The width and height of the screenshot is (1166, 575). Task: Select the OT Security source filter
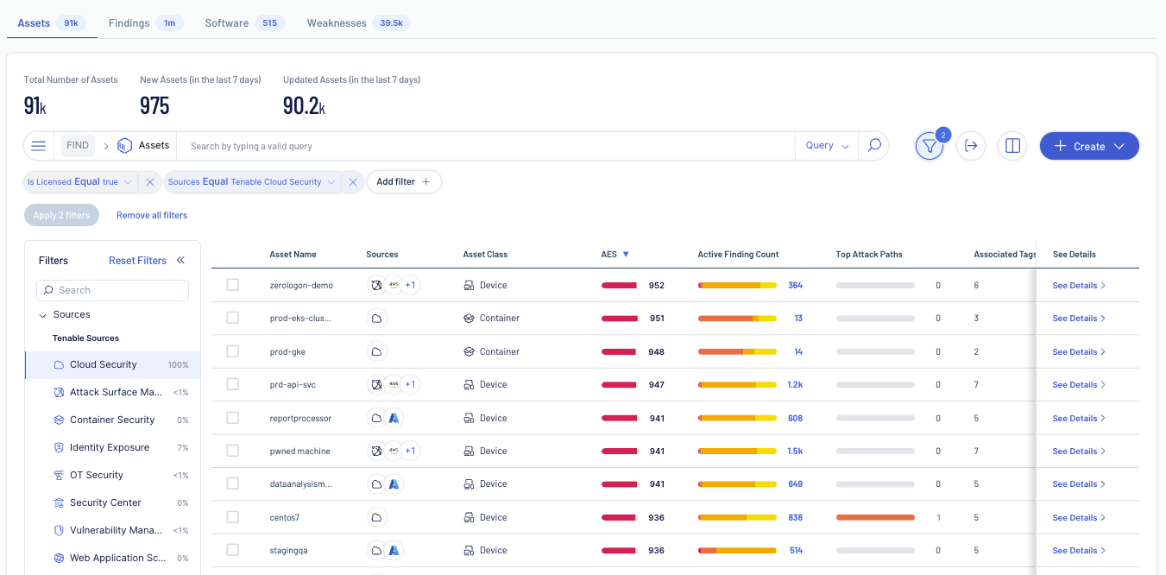tap(97, 475)
